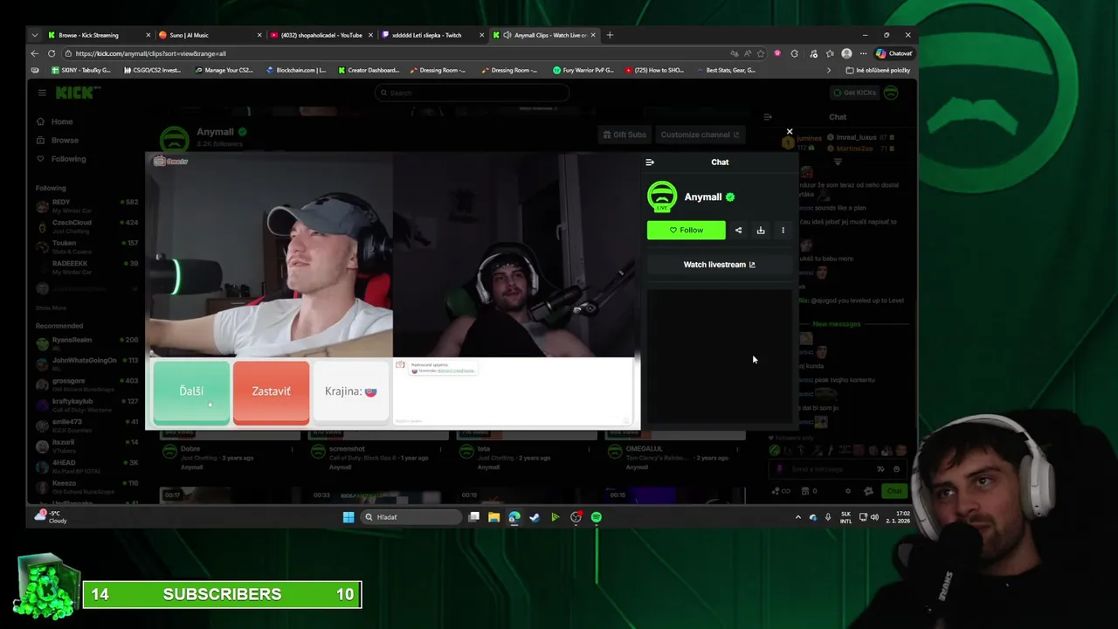Click the KICK logo
The width and height of the screenshot is (1118, 629).
74,93
